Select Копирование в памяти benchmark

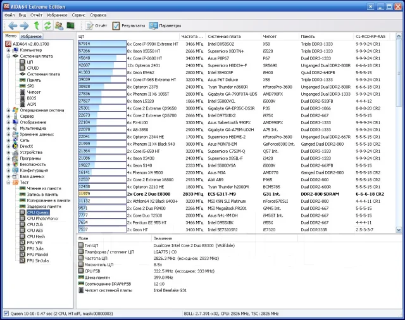pos(49,200)
